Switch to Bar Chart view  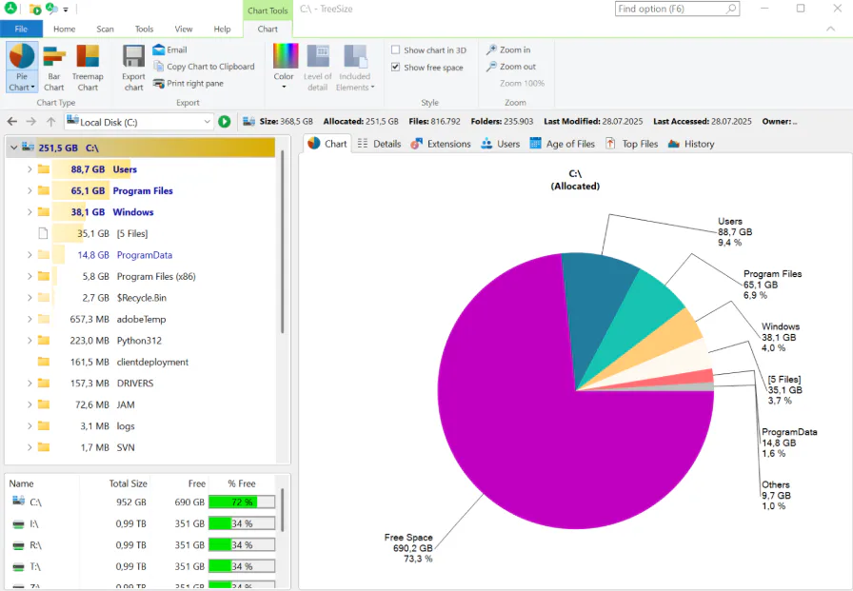(x=53, y=67)
